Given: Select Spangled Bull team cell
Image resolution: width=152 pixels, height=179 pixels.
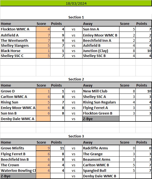Looking at the screenshot, I should 101,170.
